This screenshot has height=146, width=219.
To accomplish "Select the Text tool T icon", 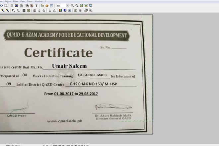I will coord(36,6).
